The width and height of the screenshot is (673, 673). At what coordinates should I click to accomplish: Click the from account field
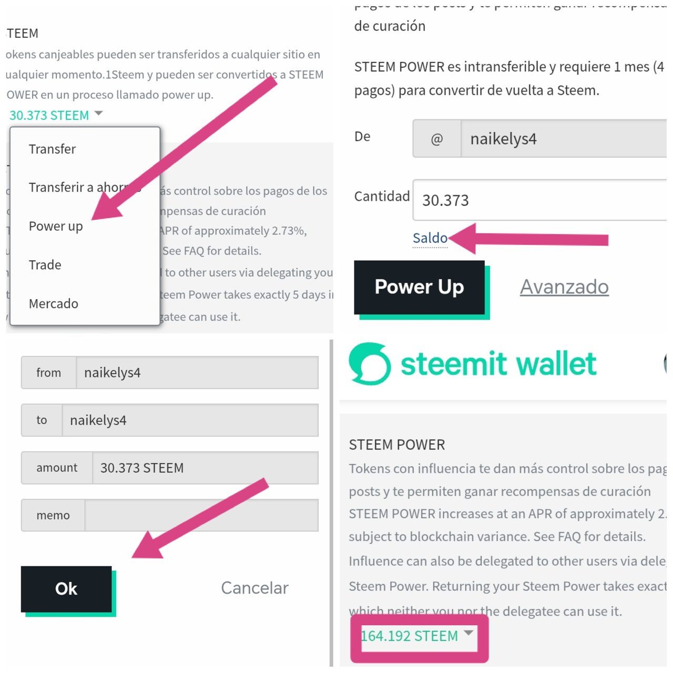coord(198,373)
